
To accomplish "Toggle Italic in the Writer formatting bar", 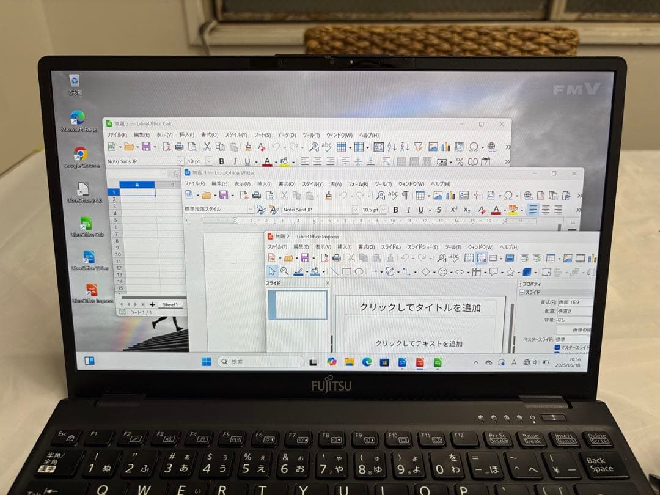I will click(x=408, y=210).
